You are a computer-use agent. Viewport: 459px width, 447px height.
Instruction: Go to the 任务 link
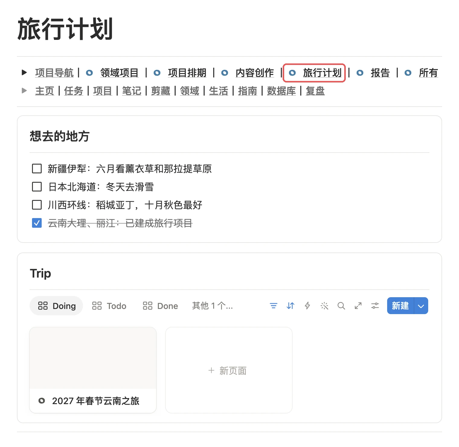point(74,91)
